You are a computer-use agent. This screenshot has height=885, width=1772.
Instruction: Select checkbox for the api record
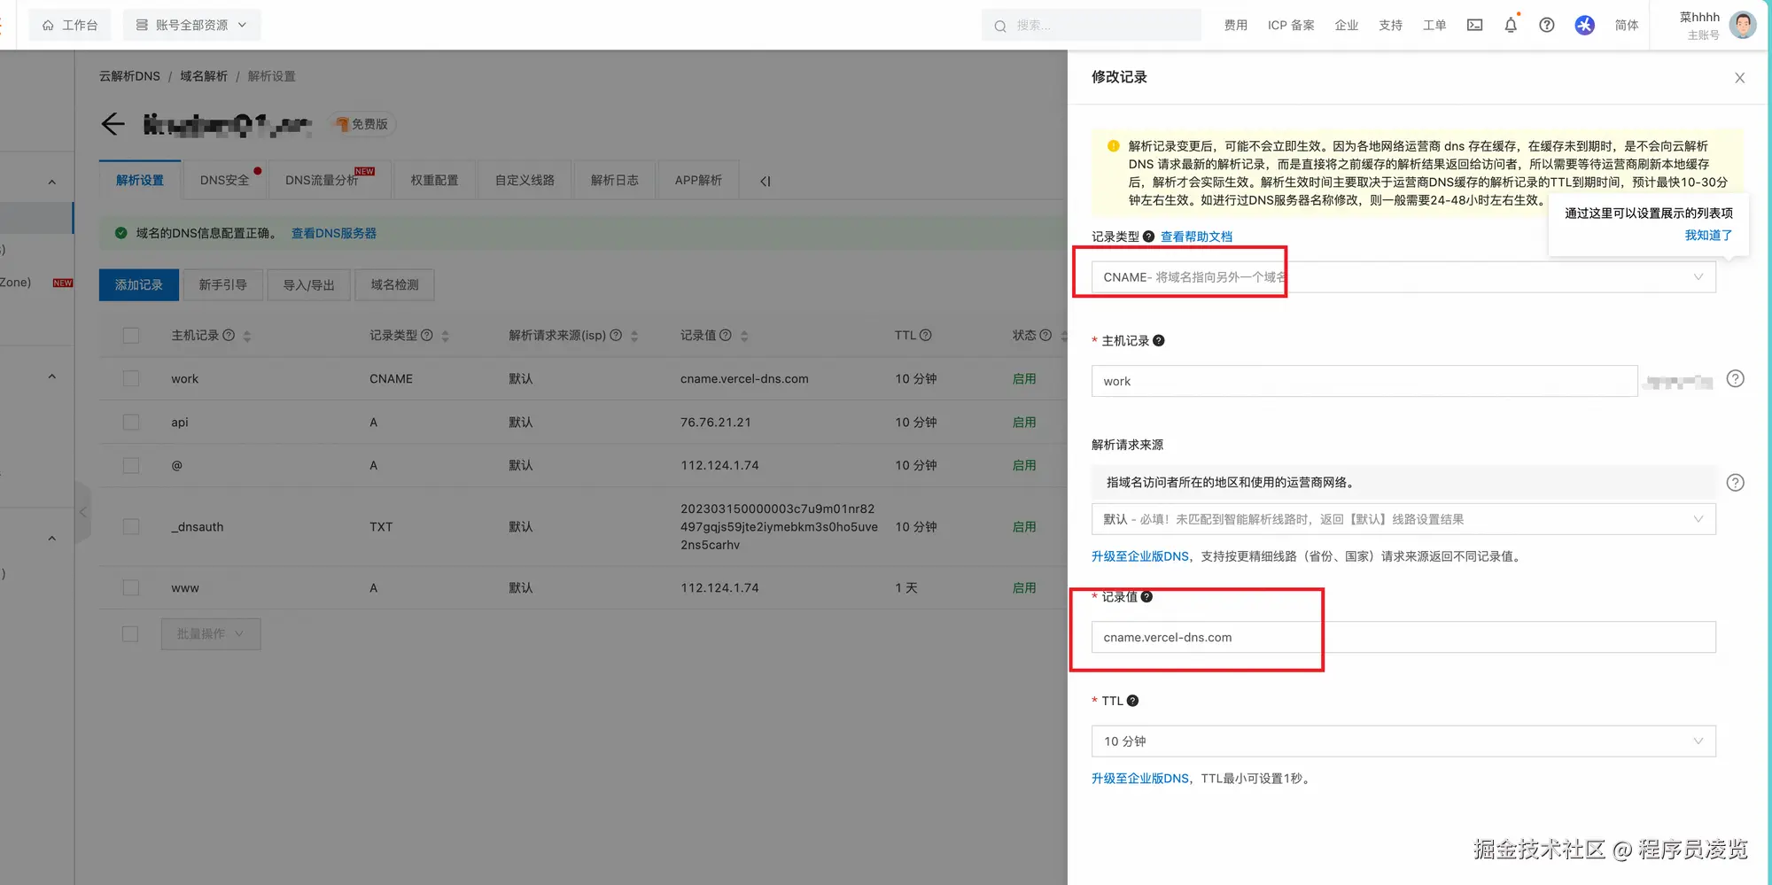pos(131,423)
